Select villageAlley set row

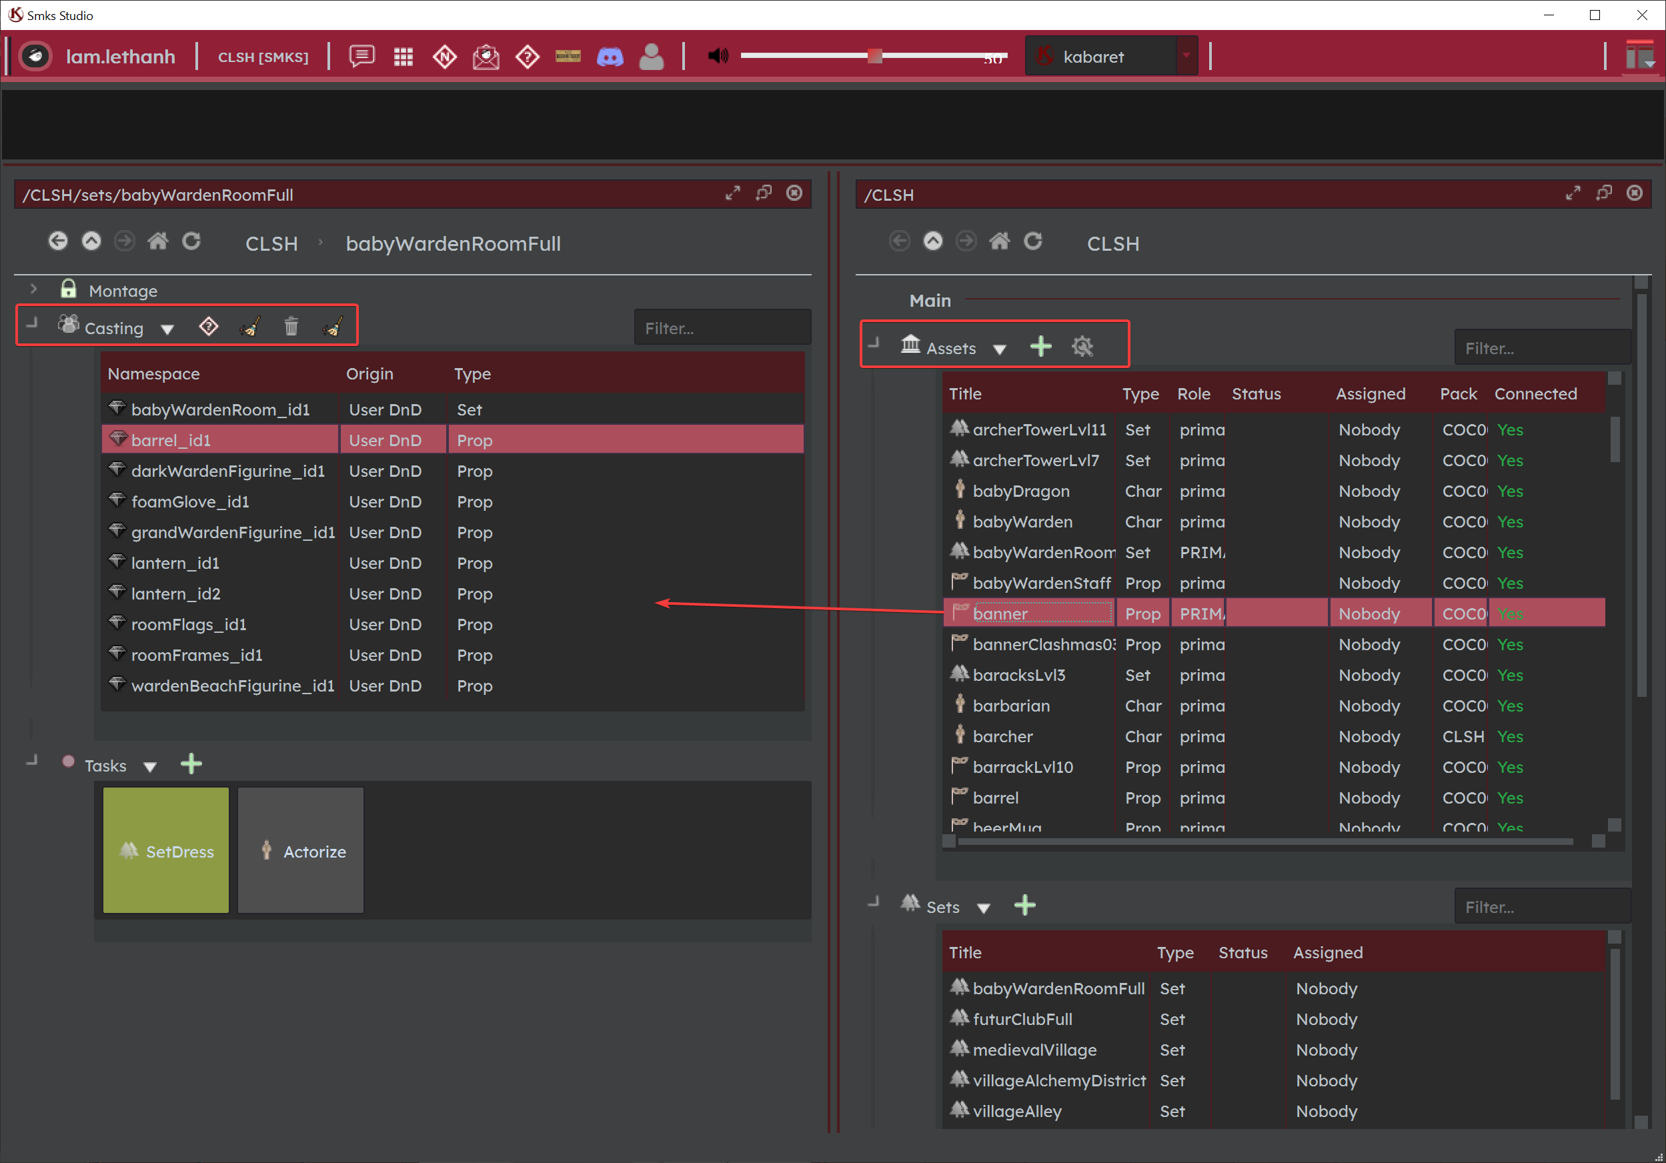point(1273,1111)
